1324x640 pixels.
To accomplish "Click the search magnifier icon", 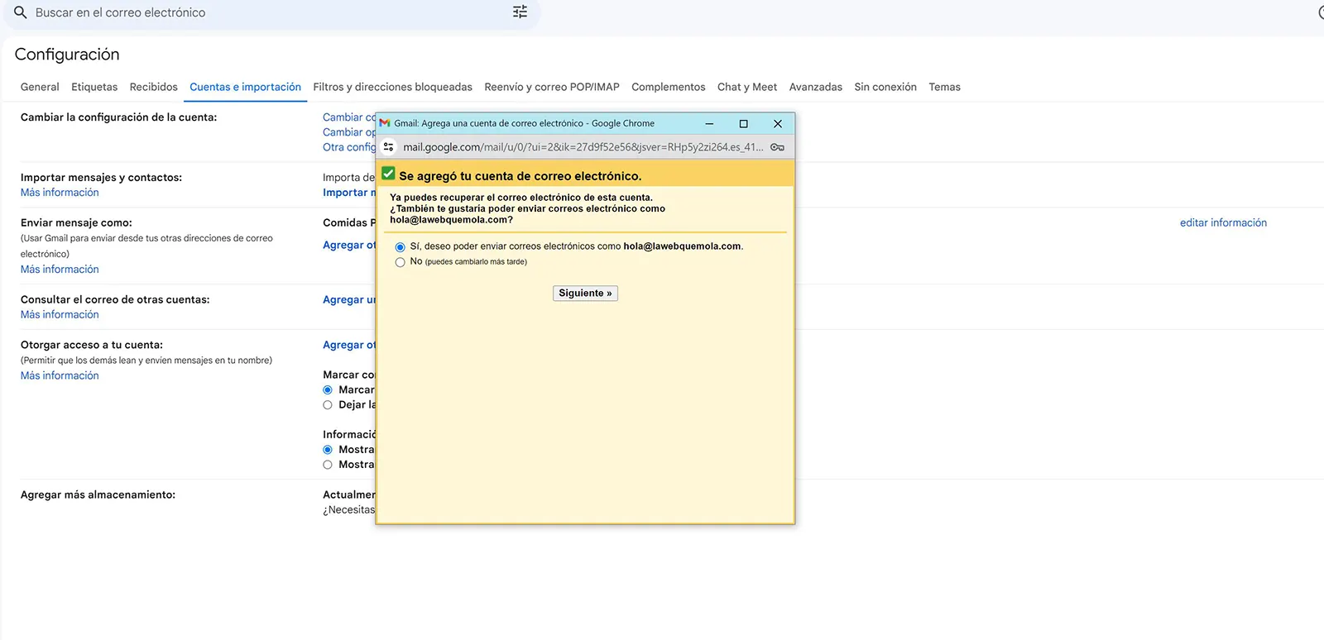I will (x=21, y=12).
